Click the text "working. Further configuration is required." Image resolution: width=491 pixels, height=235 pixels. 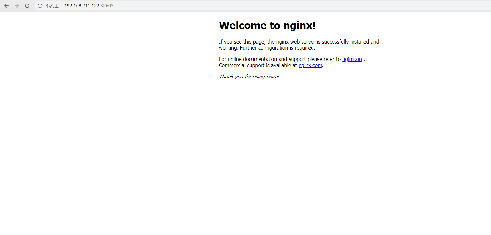point(267,48)
